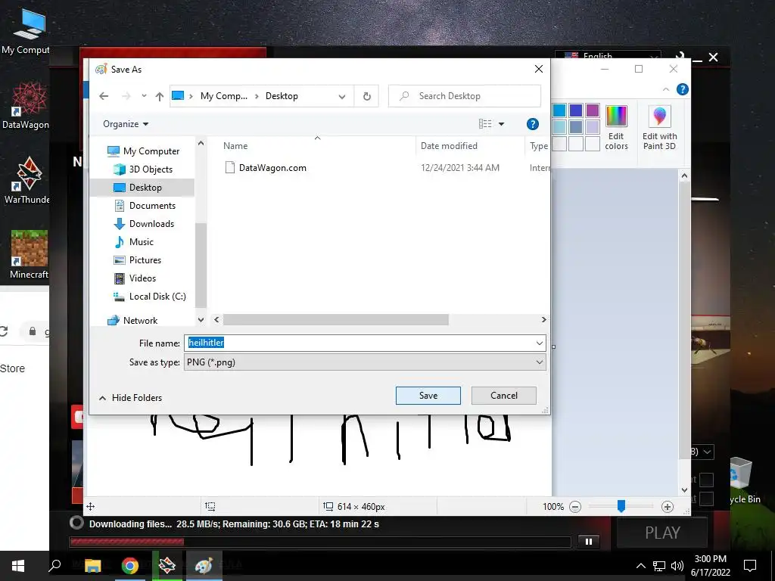Sort files by the Name column
This screenshot has height=581, width=775.
[235, 146]
